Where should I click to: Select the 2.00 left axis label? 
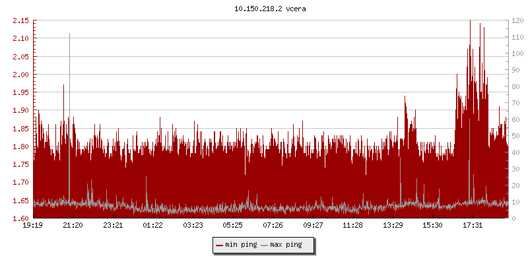pos(20,75)
